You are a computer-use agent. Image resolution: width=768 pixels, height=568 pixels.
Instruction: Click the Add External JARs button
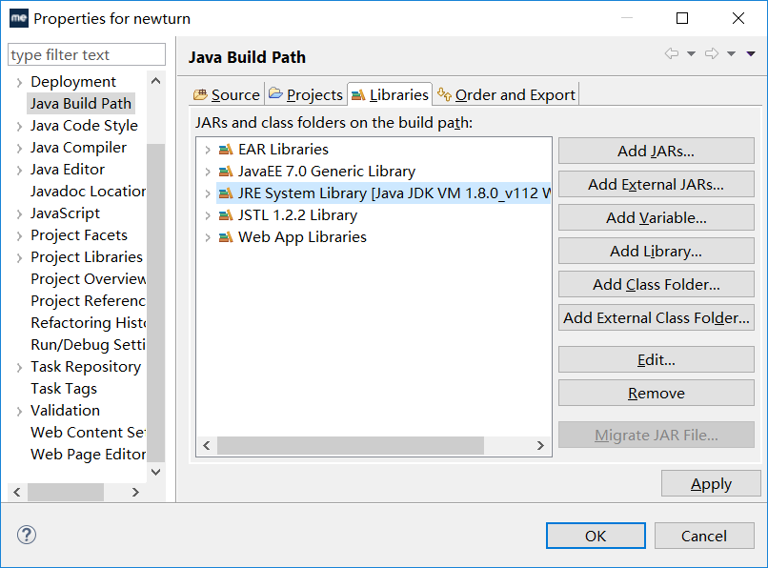click(656, 184)
